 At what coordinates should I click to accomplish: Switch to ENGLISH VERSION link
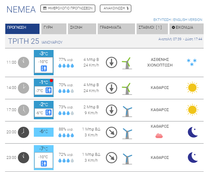tap(188, 19)
